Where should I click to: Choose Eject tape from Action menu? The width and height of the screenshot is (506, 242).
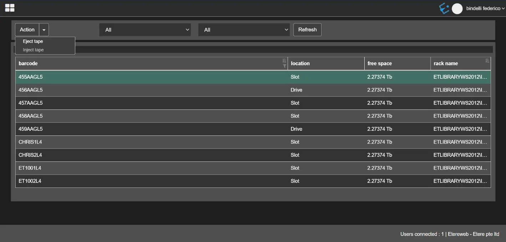tap(33, 41)
